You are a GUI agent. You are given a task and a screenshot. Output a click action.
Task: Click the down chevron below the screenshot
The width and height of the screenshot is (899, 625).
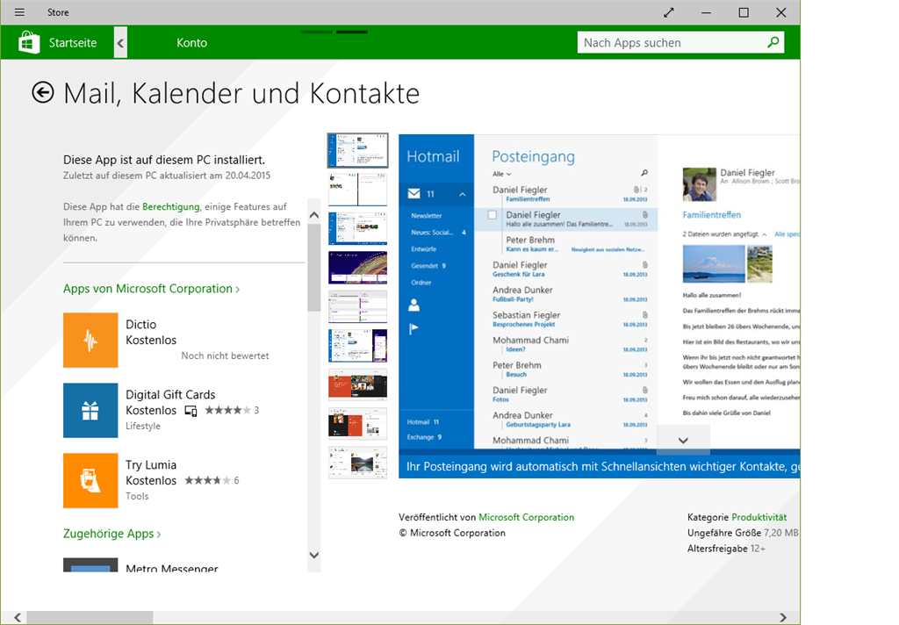683,441
